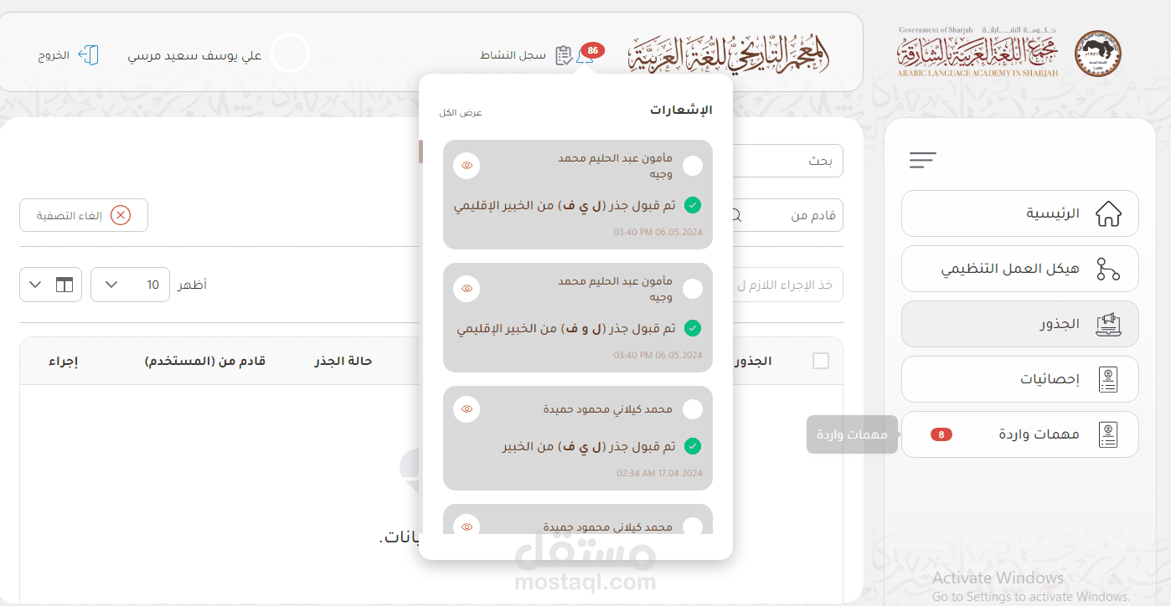This screenshot has width=1171, height=606.
Task: Click the 03:40 PM 06.05.2024 timestamp on first notification
Action: point(658,232)
